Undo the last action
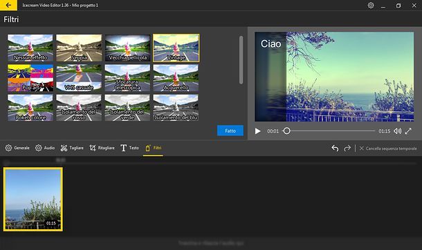 pos(335,148)
